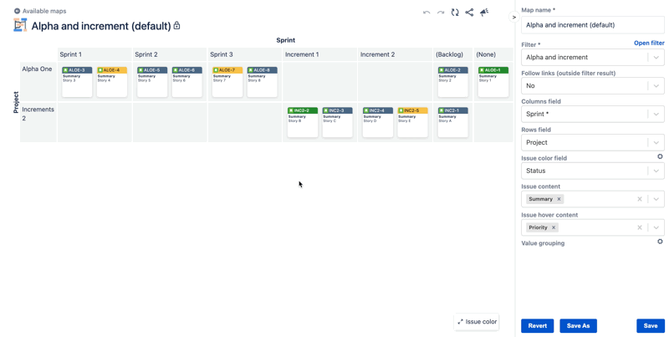Open the Rows field Project dropdown
Viewport: 669px width, 337px height.
tap(593, 142)
